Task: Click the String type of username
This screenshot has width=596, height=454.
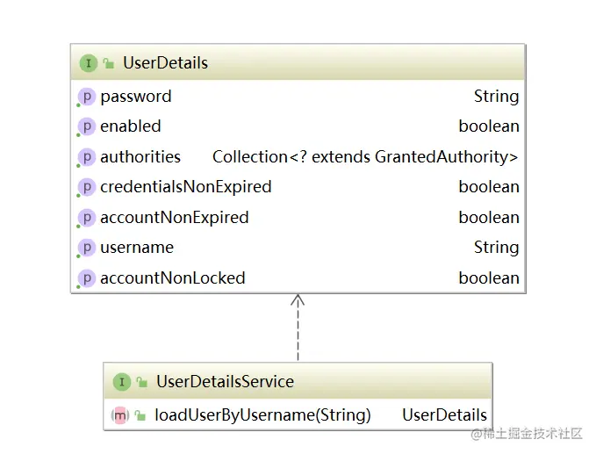Action: tap(497, 248)
